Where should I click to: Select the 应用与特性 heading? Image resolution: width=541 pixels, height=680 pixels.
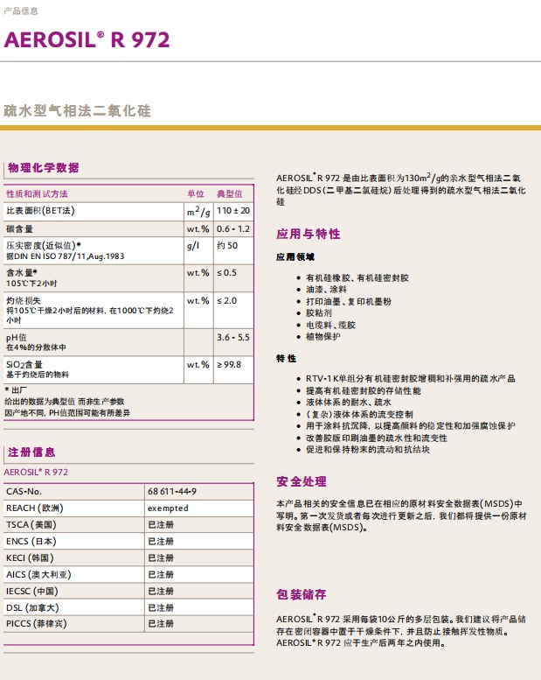(x=308, y=234)
